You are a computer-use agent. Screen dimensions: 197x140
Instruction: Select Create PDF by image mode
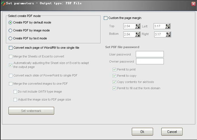tap(10, 30)
